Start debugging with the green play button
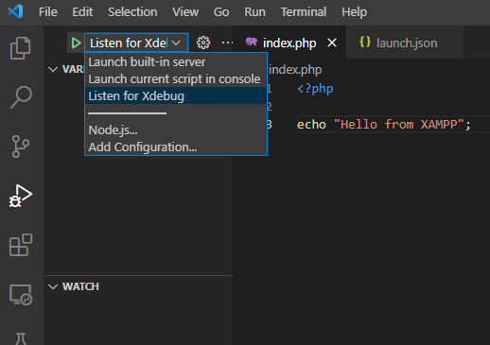 76,43
